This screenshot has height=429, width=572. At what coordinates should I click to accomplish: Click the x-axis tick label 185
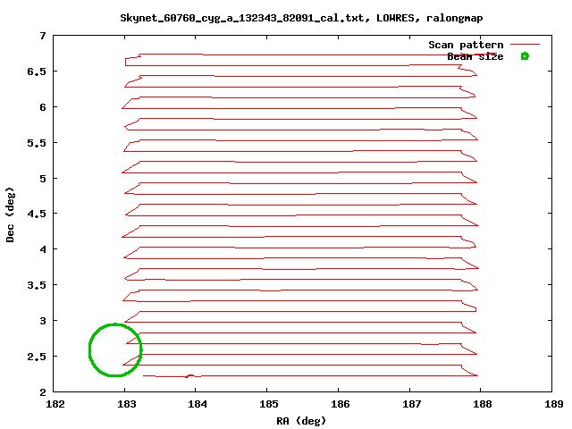269,404
